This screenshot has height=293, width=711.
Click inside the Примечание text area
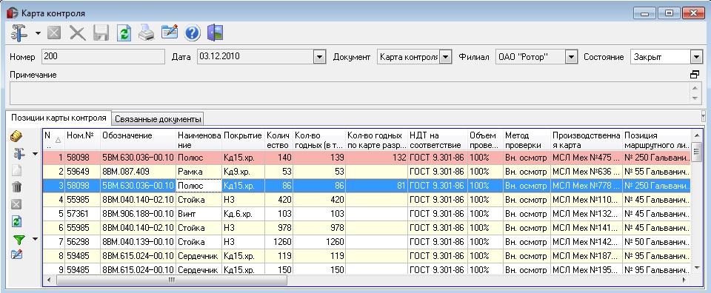349,92
